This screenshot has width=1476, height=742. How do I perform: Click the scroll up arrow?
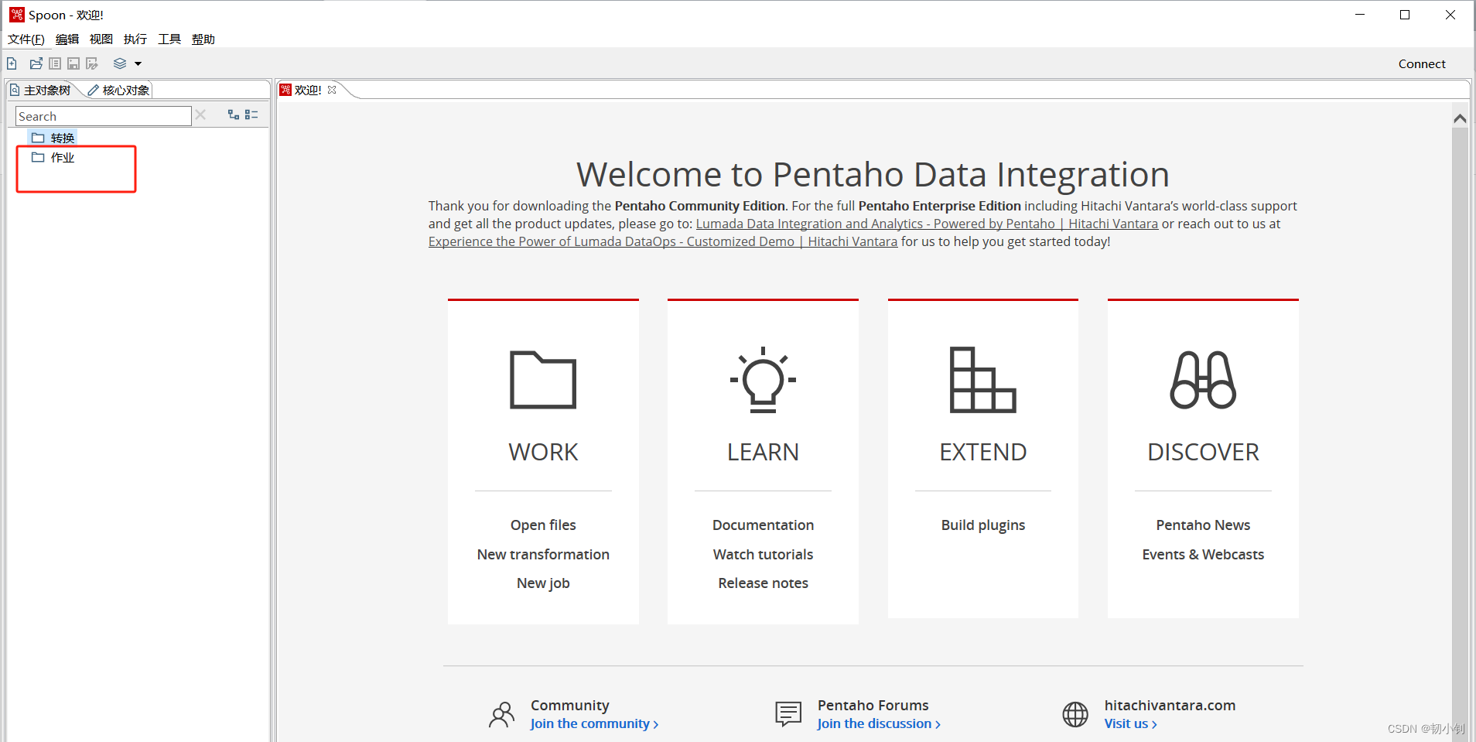[1460, 118]
